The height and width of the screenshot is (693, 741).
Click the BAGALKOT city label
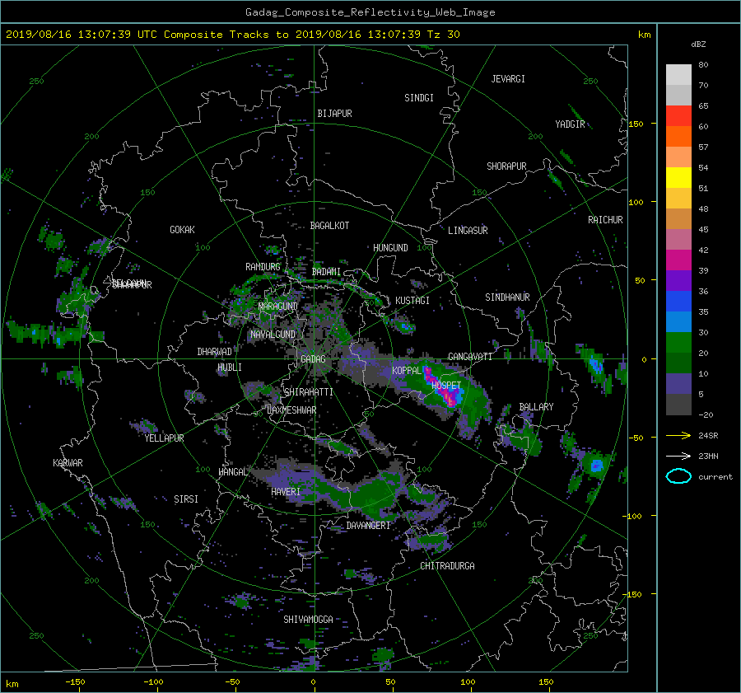point(329,226)
